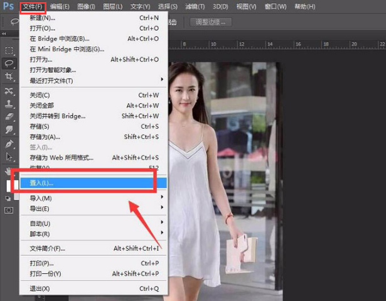This screenshot has height=301, width=386.
Task: Open the 选择(S) menu
Action: click(x=168, y=6)
